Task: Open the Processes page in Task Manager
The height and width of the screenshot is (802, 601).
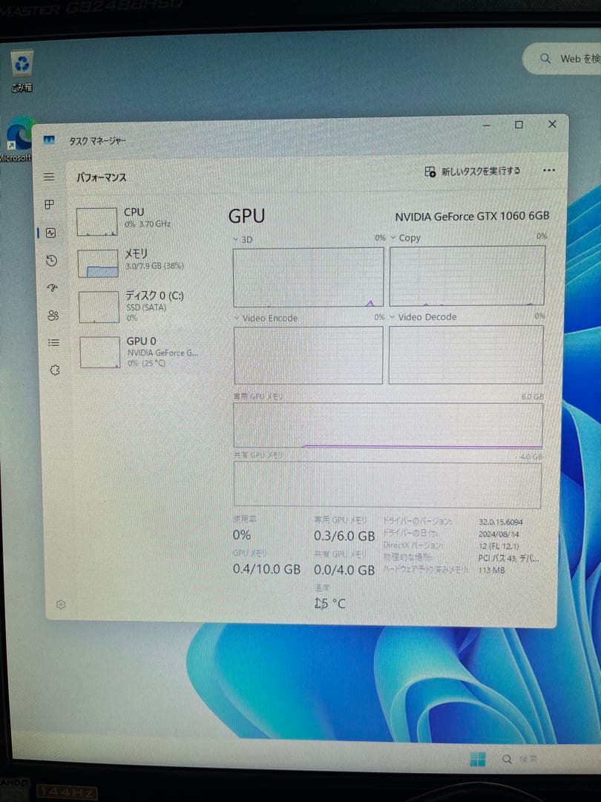Action: point(49,205)
